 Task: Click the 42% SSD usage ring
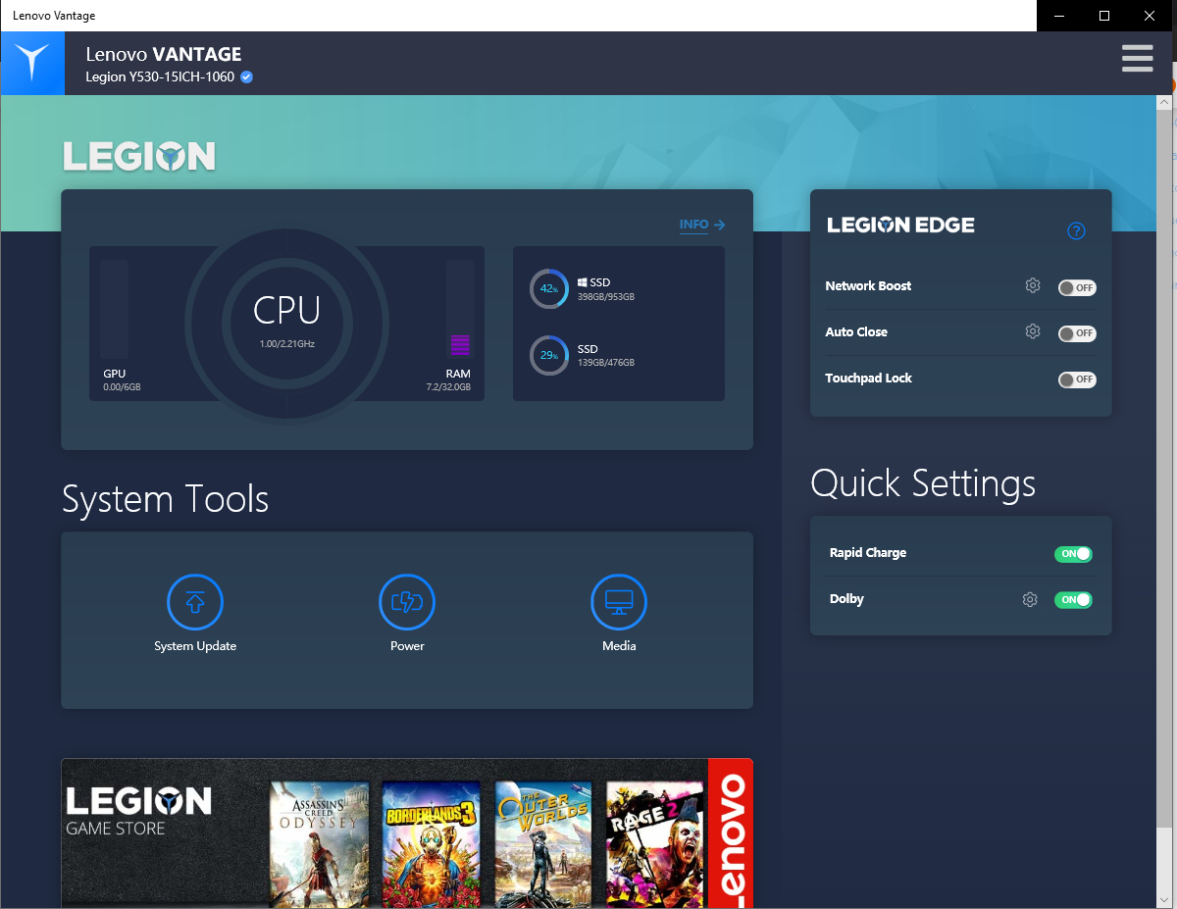[x=548, y=288]
